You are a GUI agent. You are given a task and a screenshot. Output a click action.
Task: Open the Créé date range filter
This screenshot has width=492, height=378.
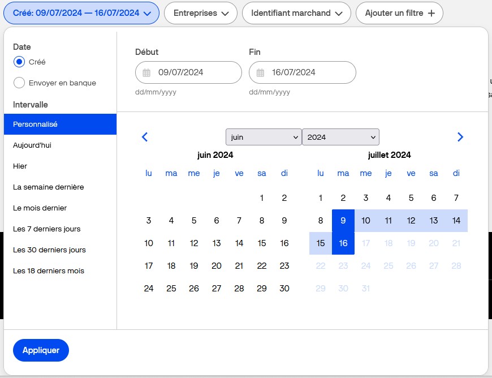click(x=81, y=13)
